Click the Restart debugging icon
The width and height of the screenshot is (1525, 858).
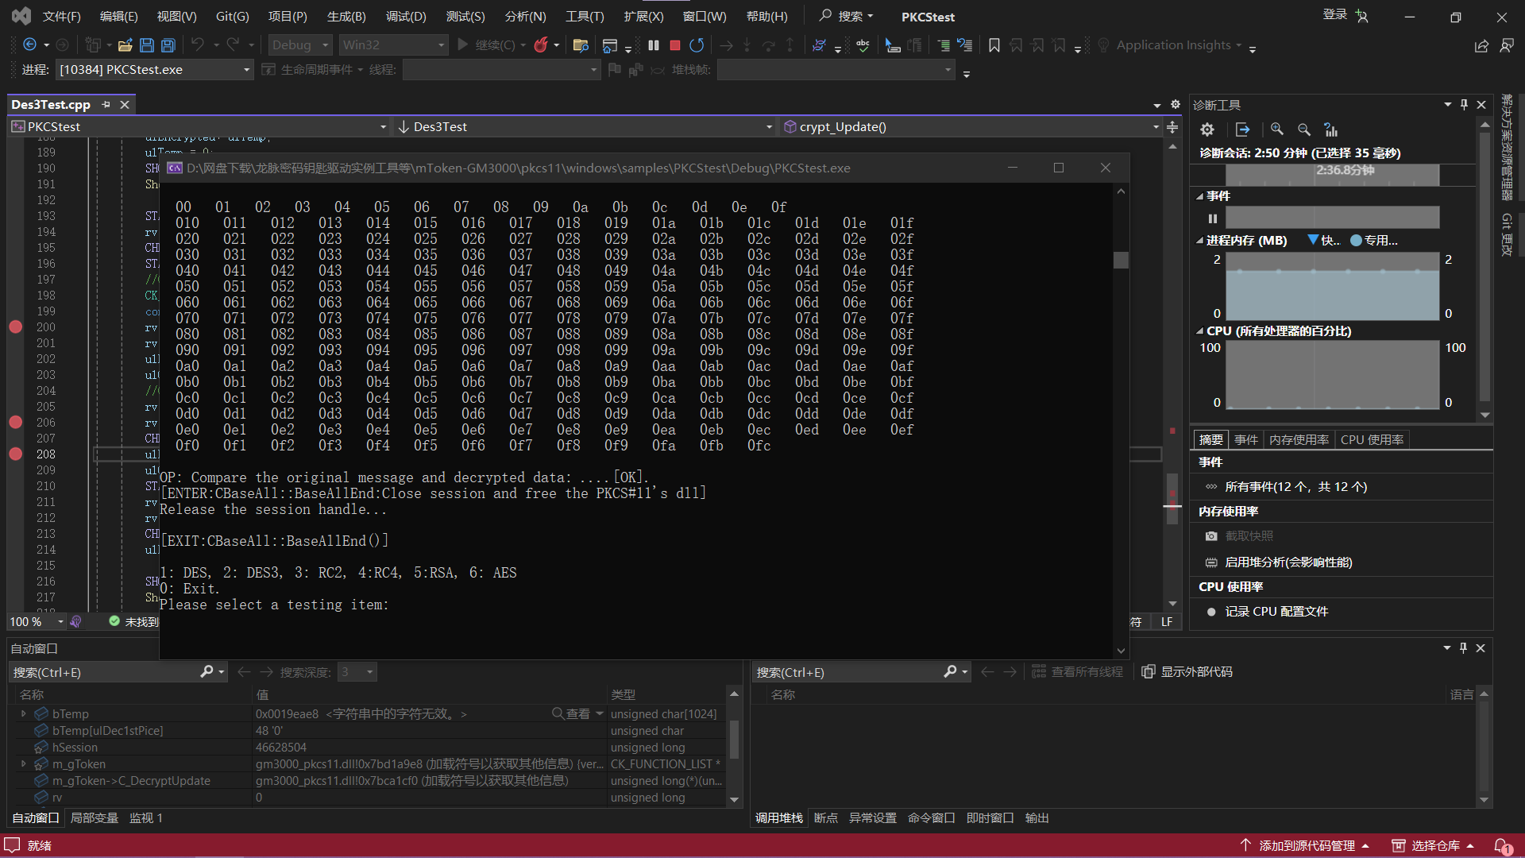[x=697, y=45]
